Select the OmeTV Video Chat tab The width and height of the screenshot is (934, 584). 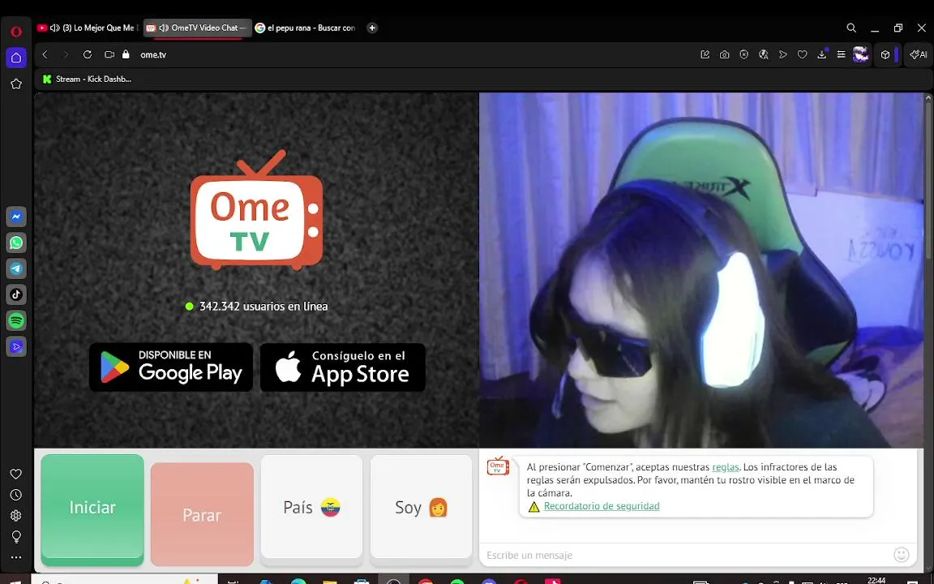click(198, 28)
